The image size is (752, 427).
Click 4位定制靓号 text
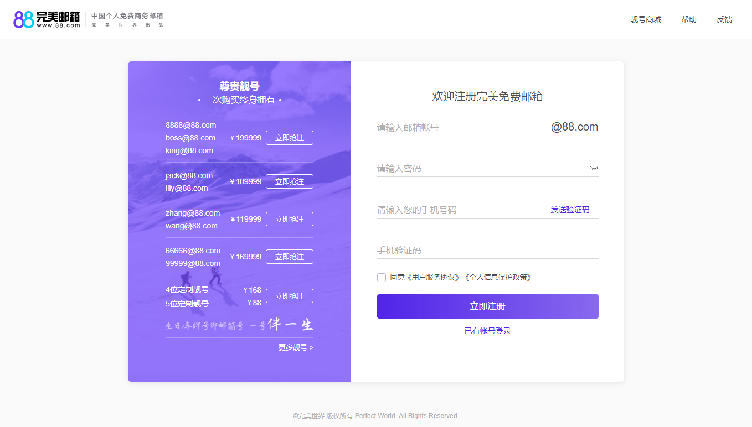[x=187, y=289]
